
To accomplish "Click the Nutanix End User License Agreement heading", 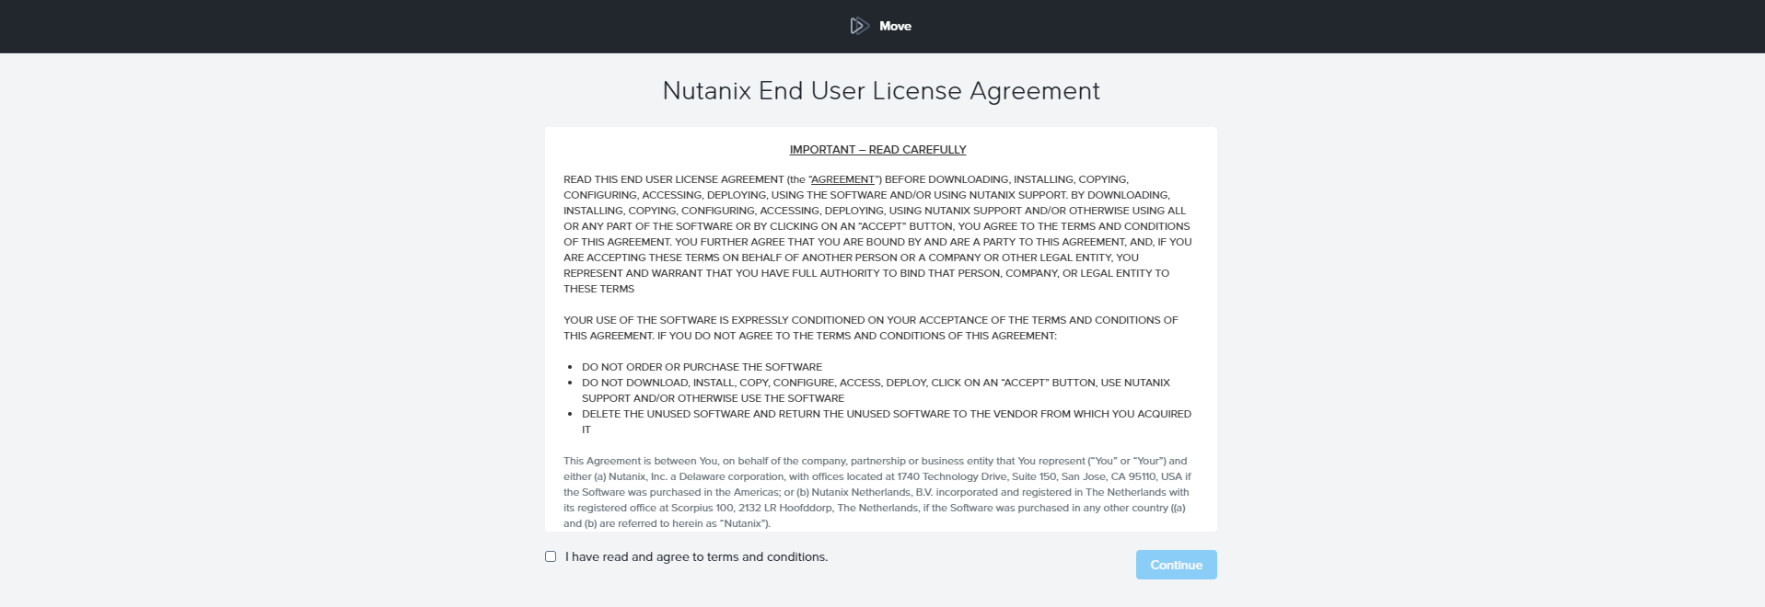I will coord(881,91).
